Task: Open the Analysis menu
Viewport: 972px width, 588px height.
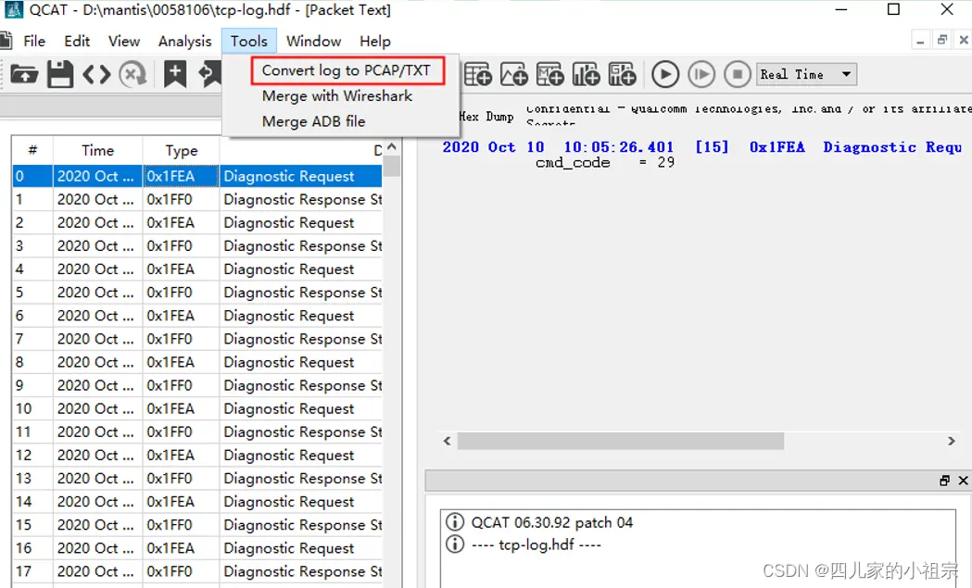Action: [x=184, y=41]
